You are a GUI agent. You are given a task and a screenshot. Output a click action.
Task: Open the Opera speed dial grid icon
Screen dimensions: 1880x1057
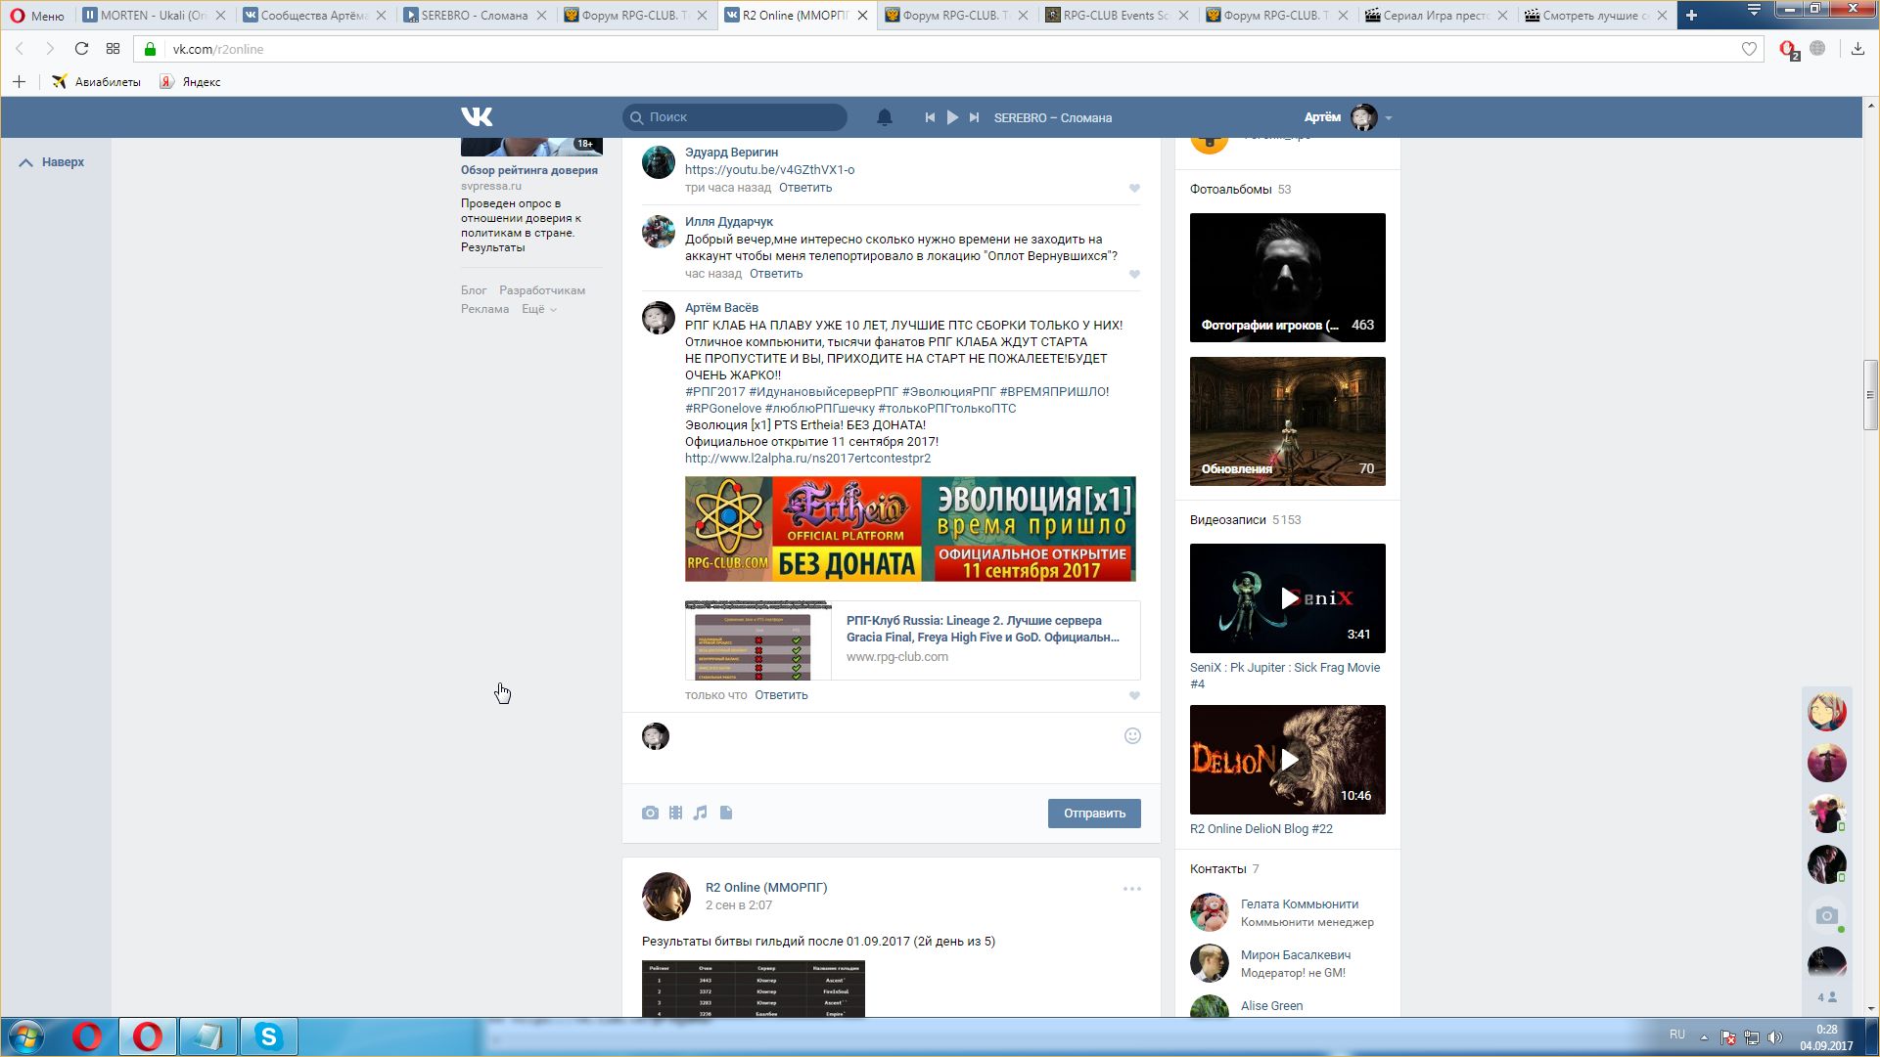tap(113, 49)
